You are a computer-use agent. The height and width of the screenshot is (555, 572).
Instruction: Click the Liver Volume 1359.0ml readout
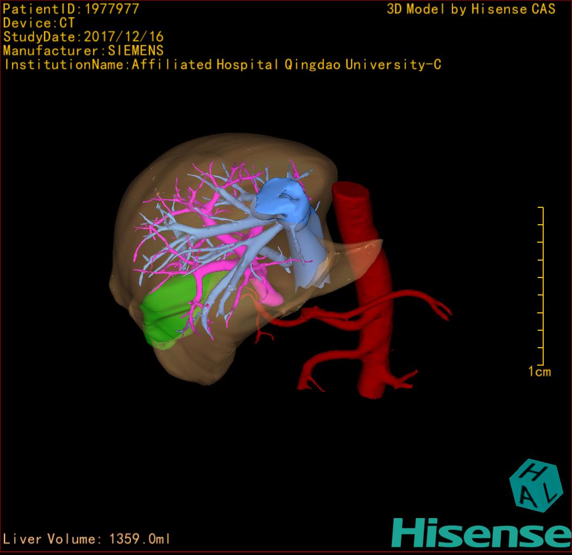[x=87, y=539]
